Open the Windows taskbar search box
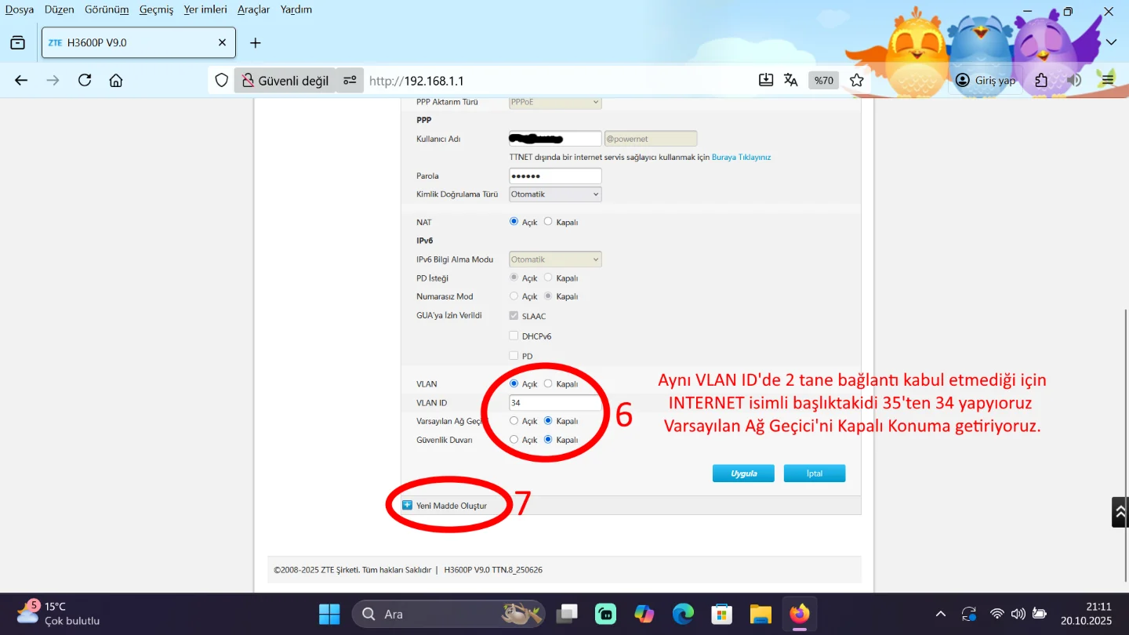Viewport: 1129px width, 635px height. coord(448,614)
